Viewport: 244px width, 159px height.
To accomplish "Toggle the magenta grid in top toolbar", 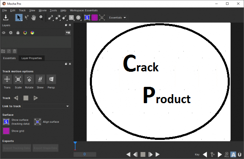I will [x=94, y=18].
